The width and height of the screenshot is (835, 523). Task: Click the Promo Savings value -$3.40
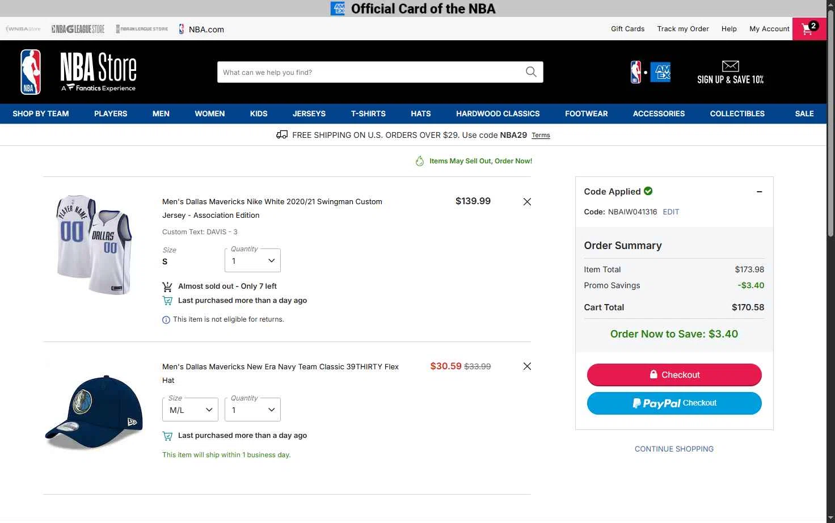[x=750, y=285]
